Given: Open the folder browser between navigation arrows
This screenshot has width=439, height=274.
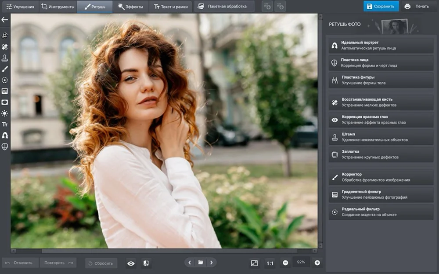Looking at the screenshot, I should click(x=201, y=263).
